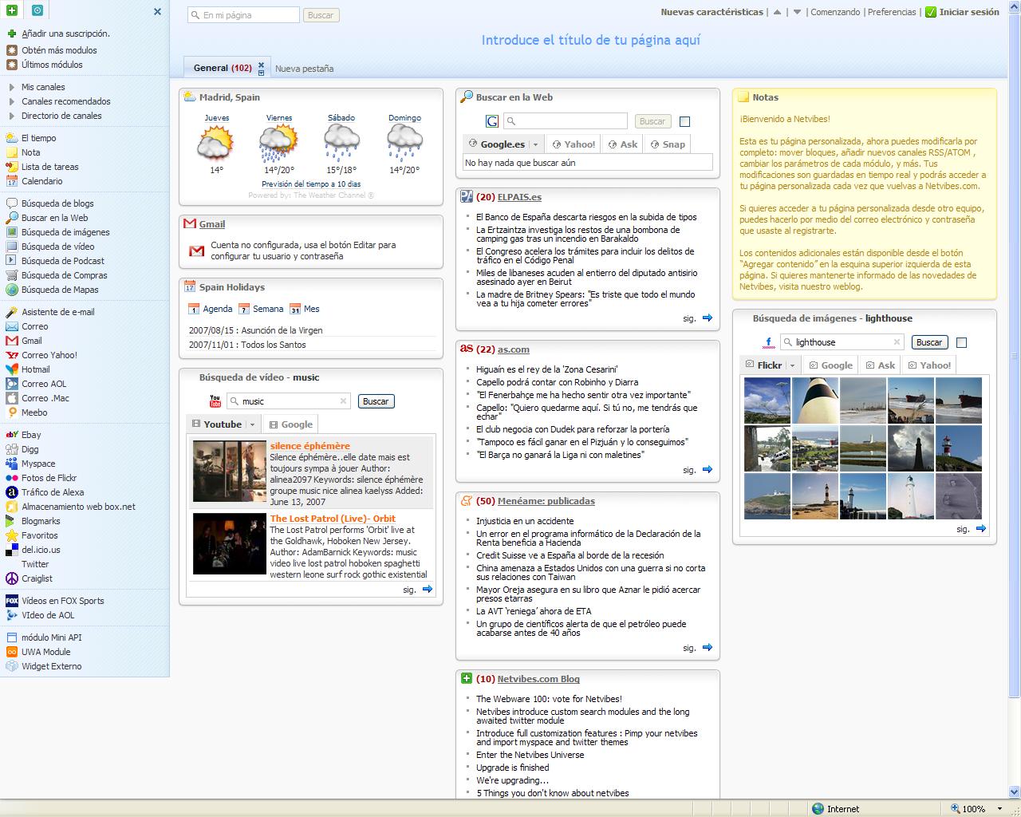
Task: Expand Mis canales tree item
Action: point(12,87)
